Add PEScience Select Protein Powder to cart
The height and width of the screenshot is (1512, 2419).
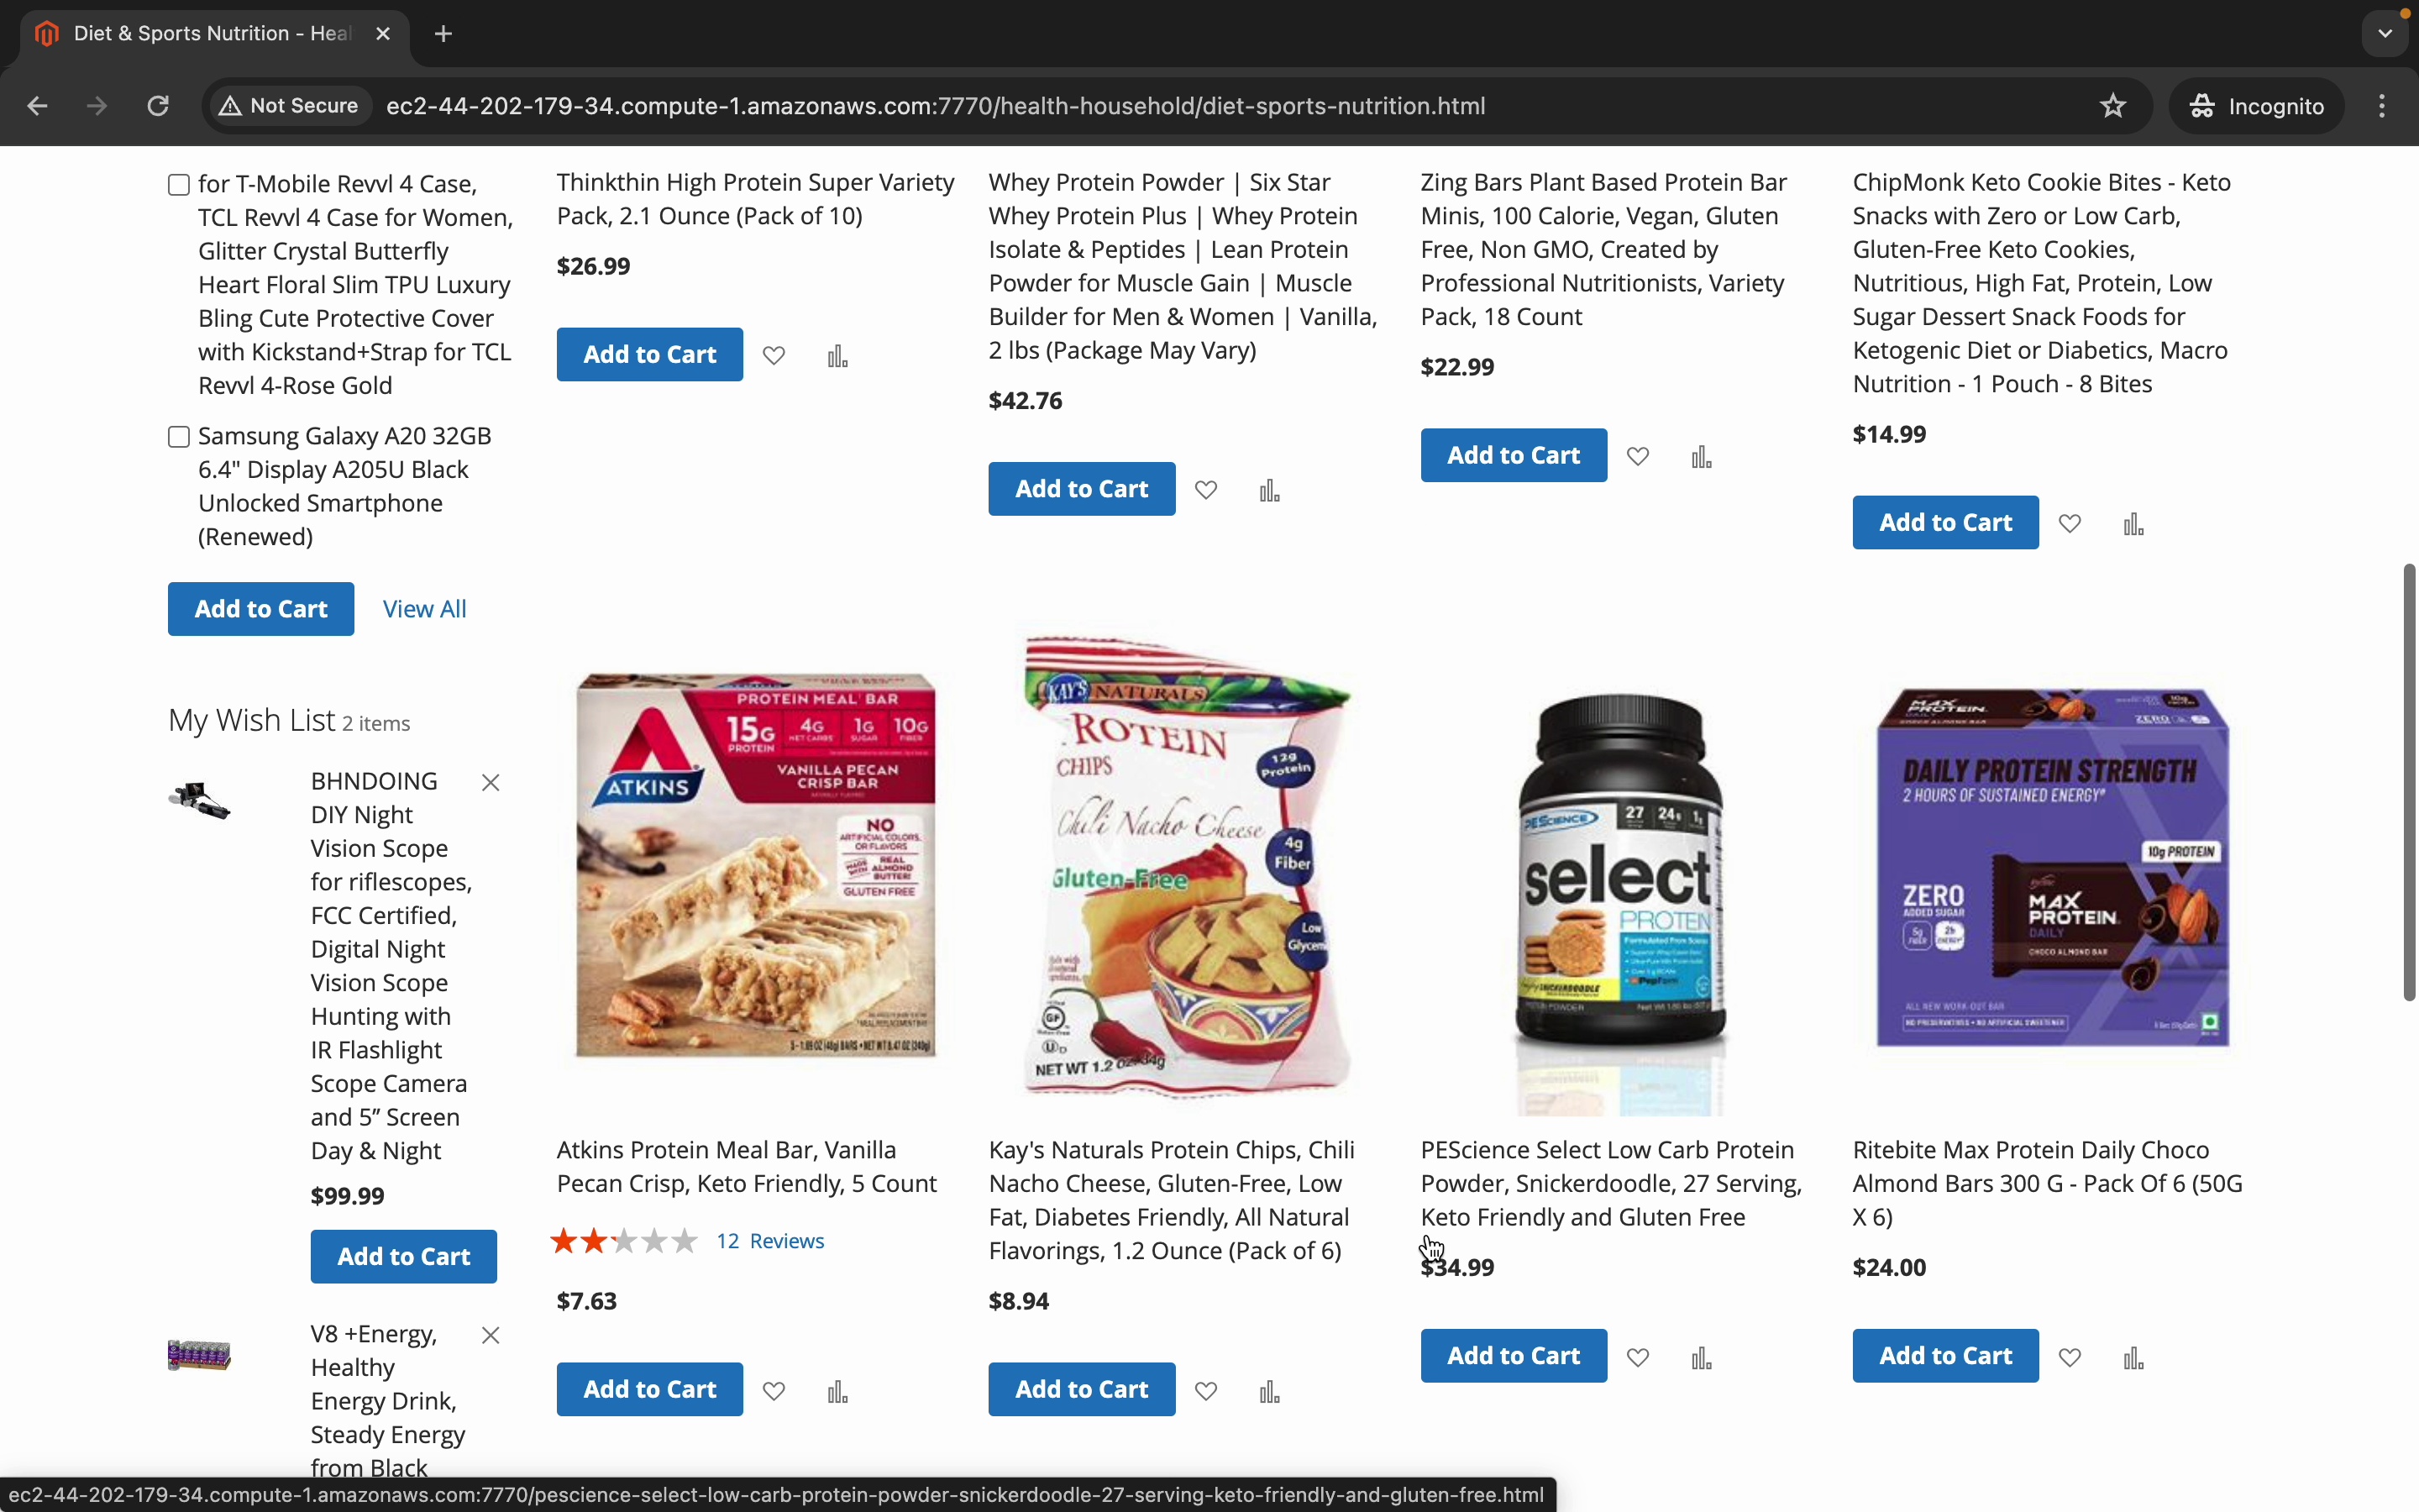[1514, 1356]
